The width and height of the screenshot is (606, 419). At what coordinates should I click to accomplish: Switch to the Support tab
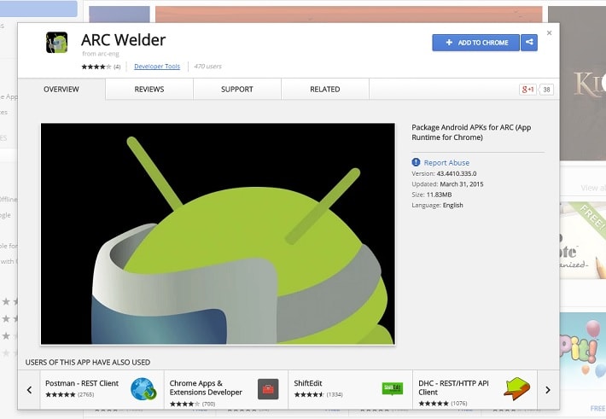tap(237, 90)
